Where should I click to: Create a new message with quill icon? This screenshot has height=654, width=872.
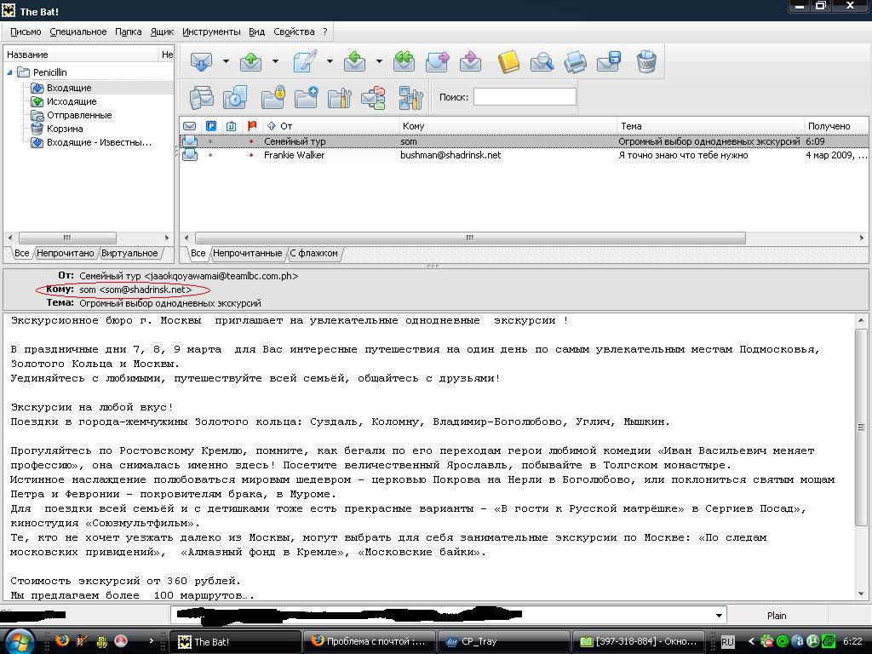(305, 61)
